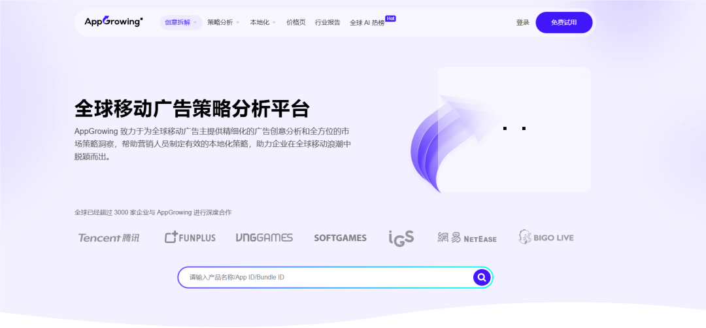Click the 全球移动广告策略分析平台 headline
706x328 pixels.
pos(192,108)
